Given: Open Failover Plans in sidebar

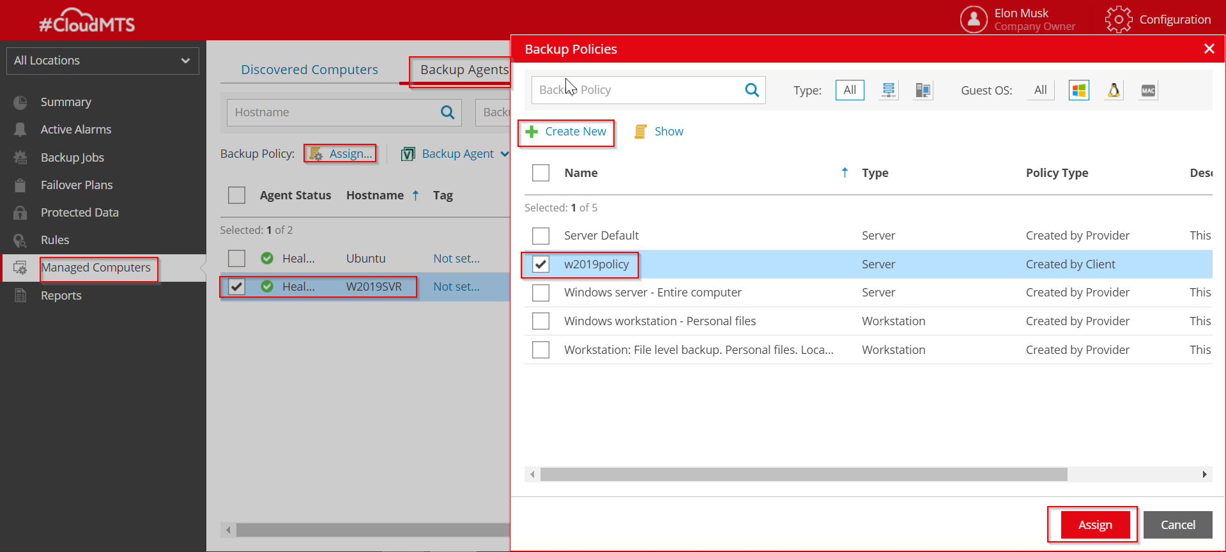Looking at the screenshot, I should pos(77,185).
